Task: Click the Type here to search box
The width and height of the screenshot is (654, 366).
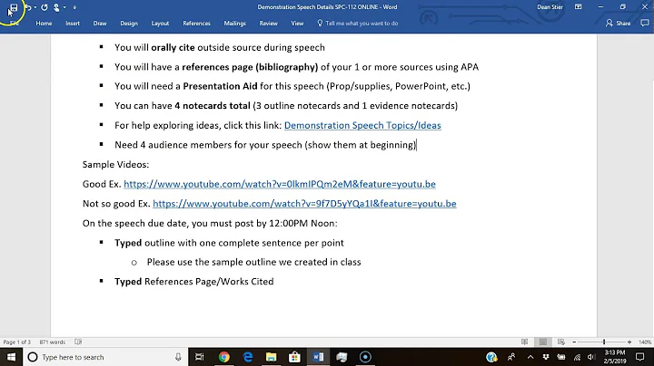Action: tap(104, 357)
